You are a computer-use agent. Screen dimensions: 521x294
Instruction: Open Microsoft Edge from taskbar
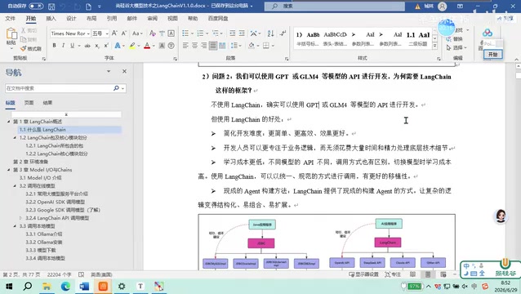pyautogui.click(x=65, y=286)
